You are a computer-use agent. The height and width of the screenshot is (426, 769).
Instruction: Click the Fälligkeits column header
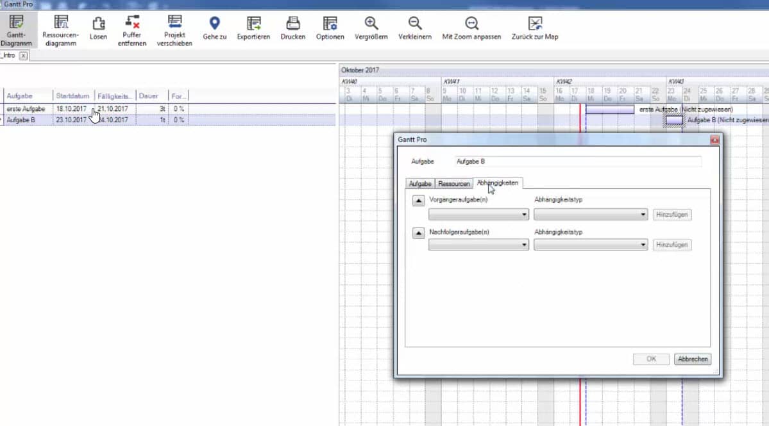(115, 96)
